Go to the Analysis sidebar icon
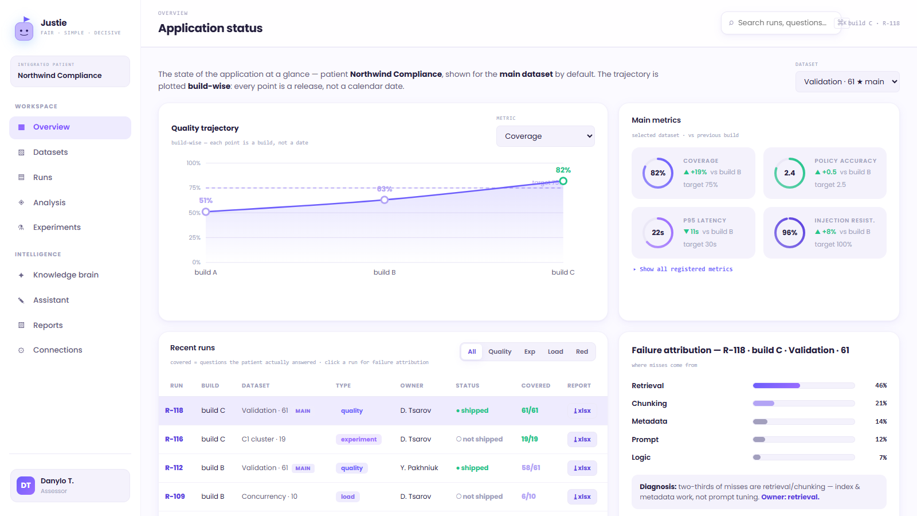Image resolution: width=917 pixels, height=516 pixels. click(21, 202)
